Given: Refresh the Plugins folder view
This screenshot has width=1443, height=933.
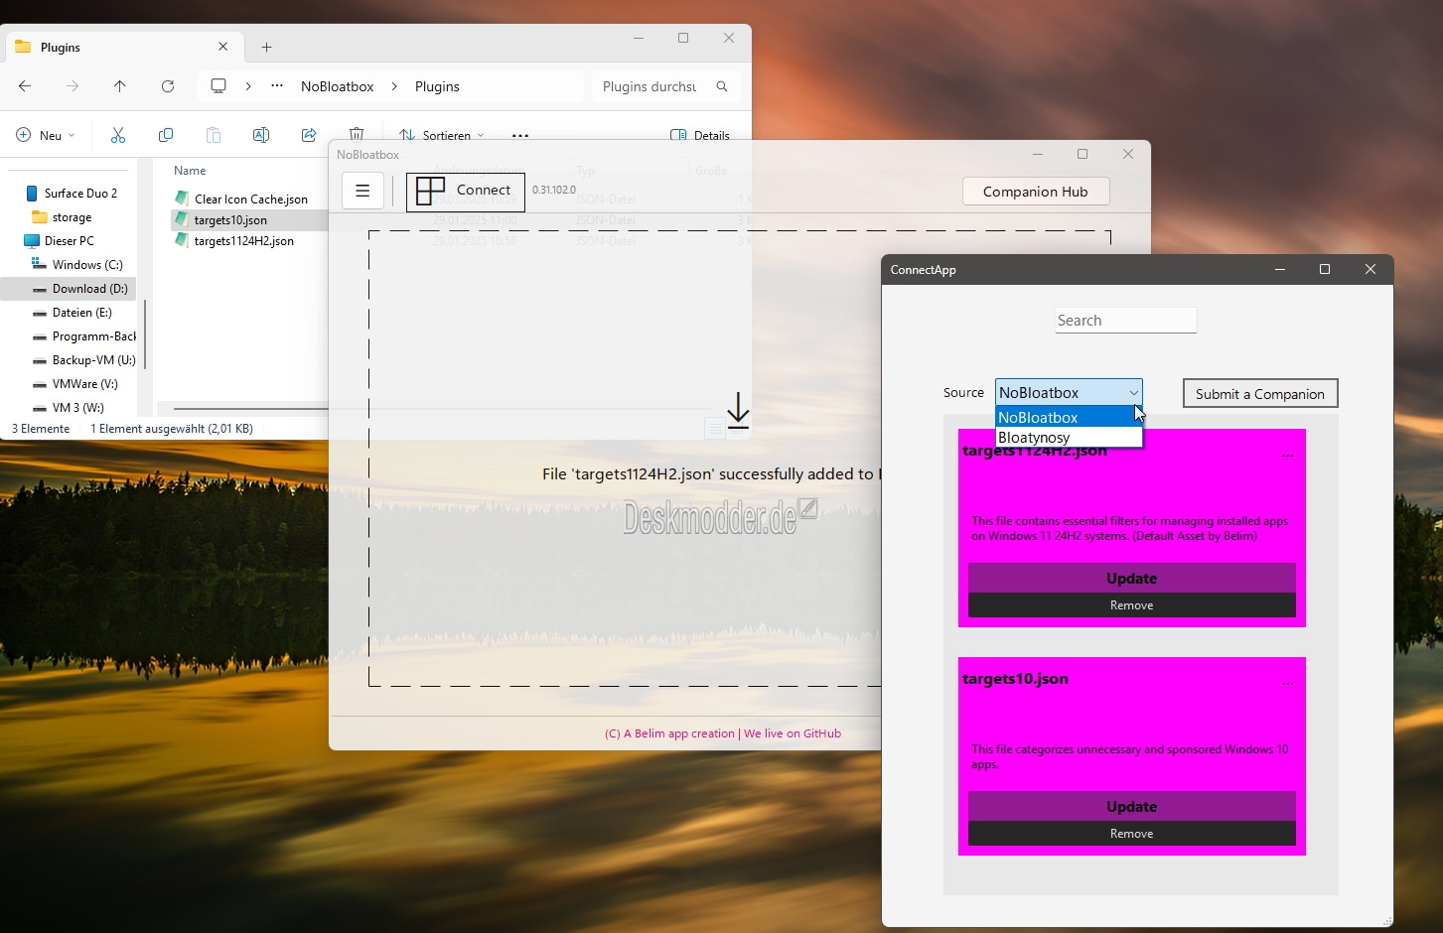Looking at the screenshot, I should pyautogui.click(x=168, y=86).
